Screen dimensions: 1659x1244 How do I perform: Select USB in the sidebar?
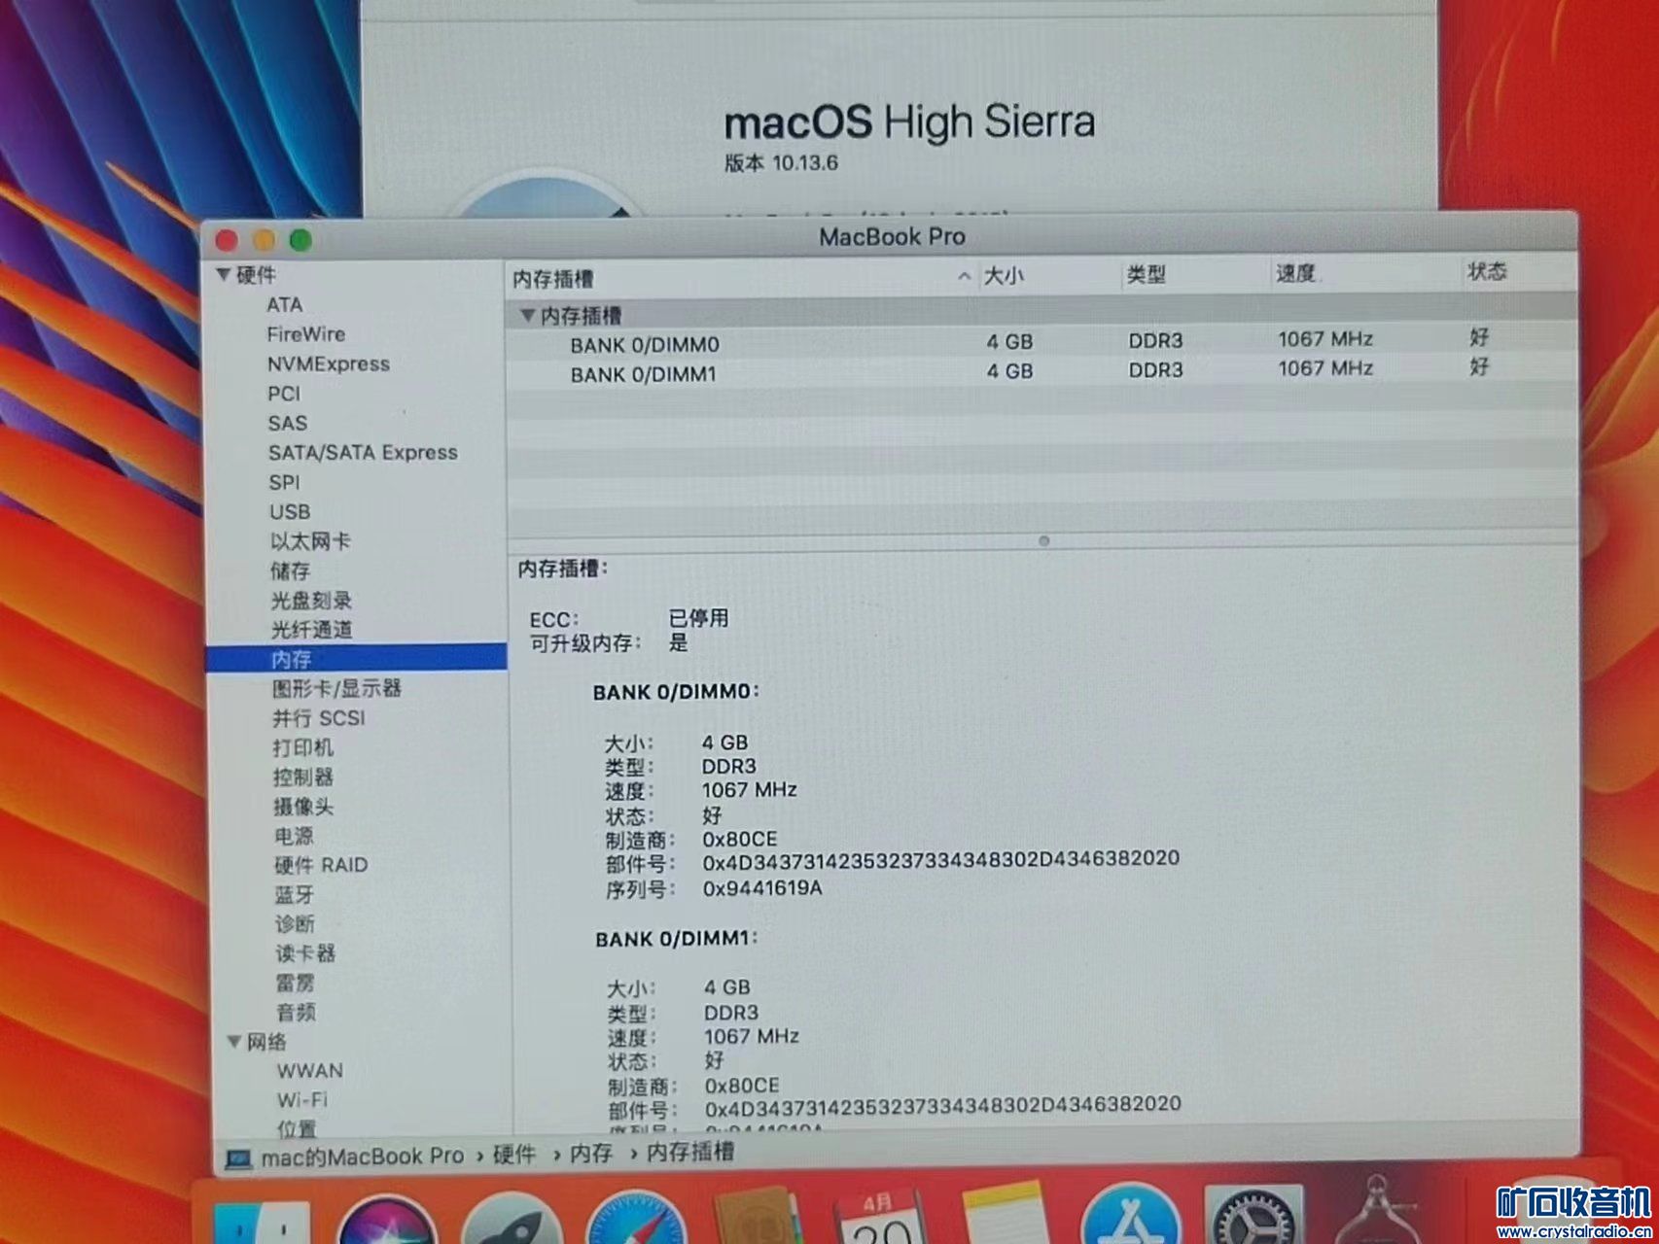coord(290,512)
